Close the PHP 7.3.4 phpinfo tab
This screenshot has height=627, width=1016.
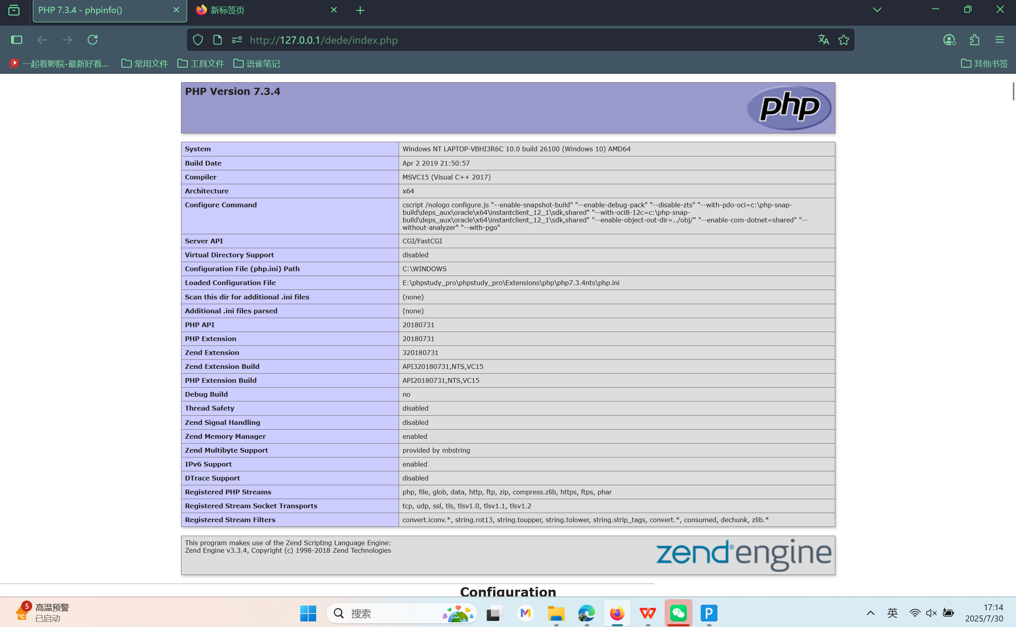point(176,10)
